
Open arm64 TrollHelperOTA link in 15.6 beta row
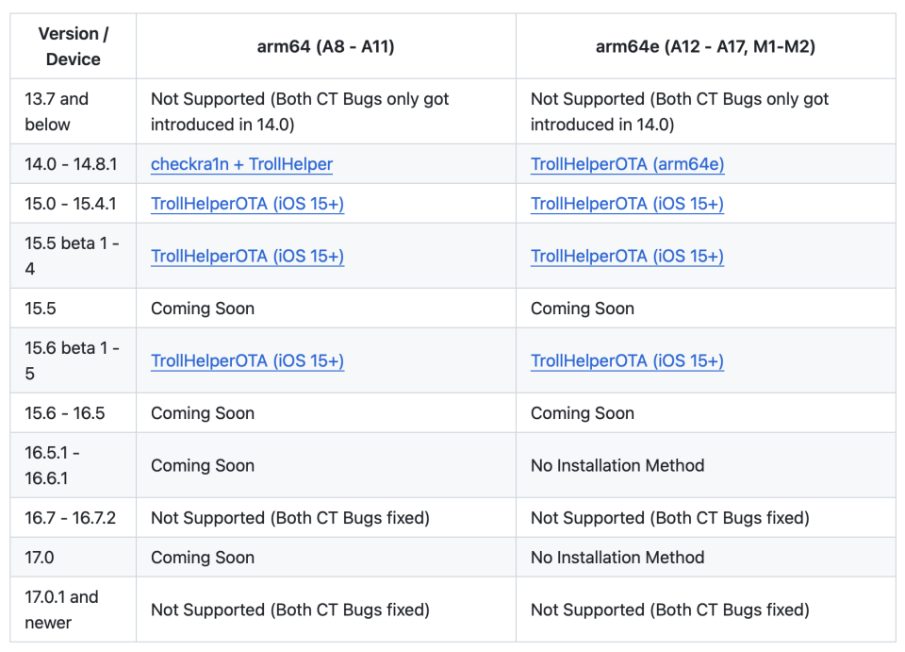click(247, 360)
